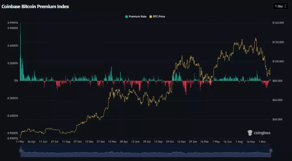This screenshot has height=161, width=292.
Task: Click the $80.00K label on right axis
Action: 279,81
